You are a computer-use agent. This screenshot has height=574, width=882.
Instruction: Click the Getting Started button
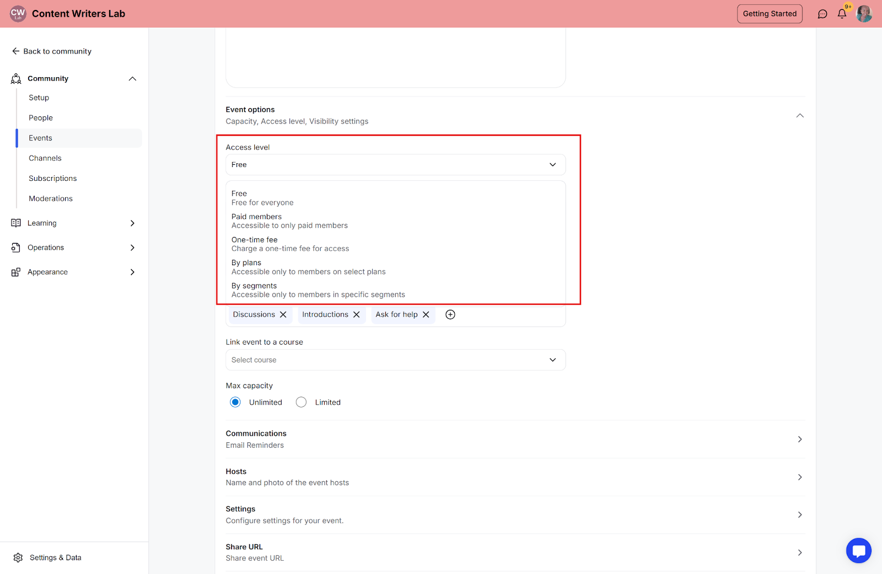pos(770,14)
